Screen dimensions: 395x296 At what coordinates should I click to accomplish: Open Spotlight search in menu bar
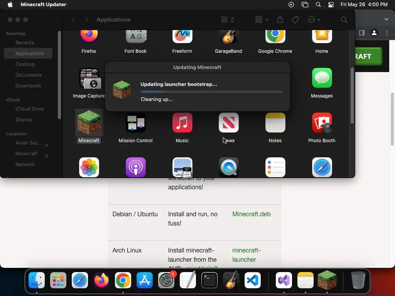pyautogui.click(x=318, y=5)
